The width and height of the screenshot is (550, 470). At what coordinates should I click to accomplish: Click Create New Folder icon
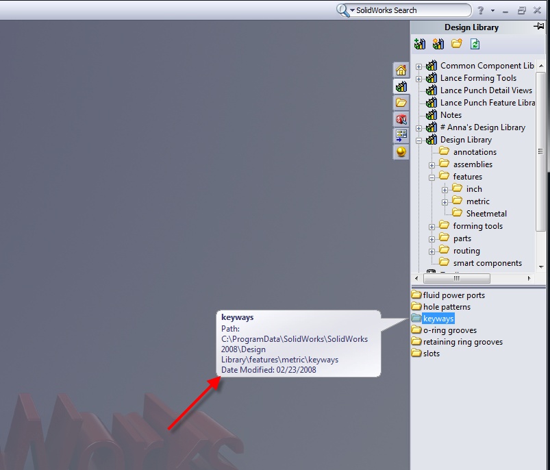457,44
